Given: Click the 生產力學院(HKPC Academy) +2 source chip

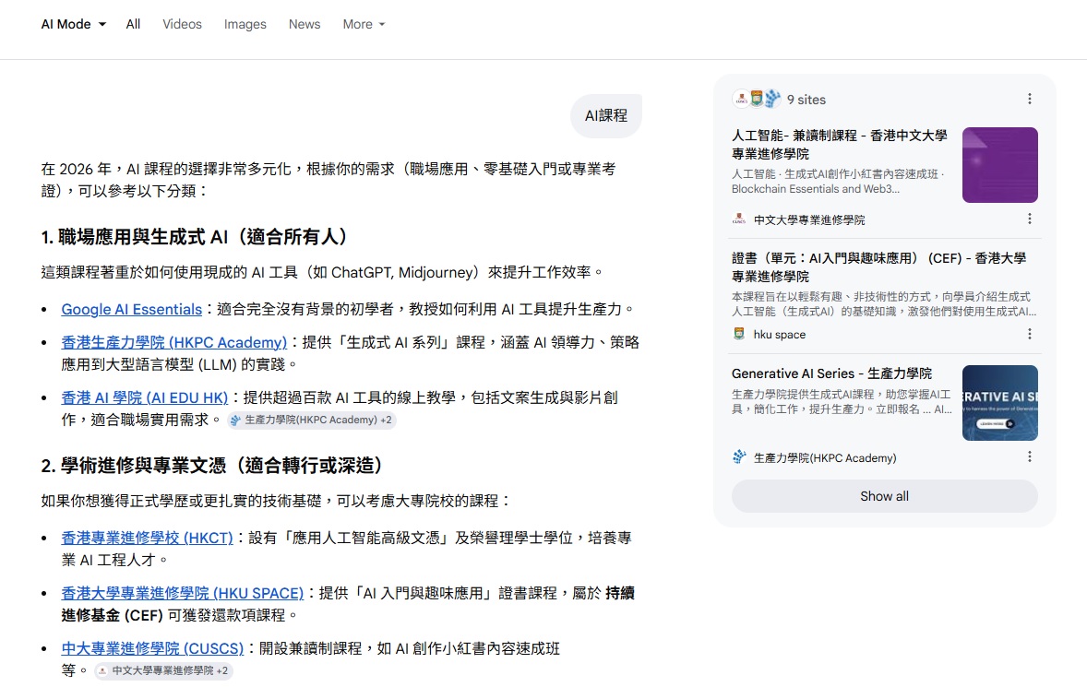Looking at the screenshot, I should (311, 420).
